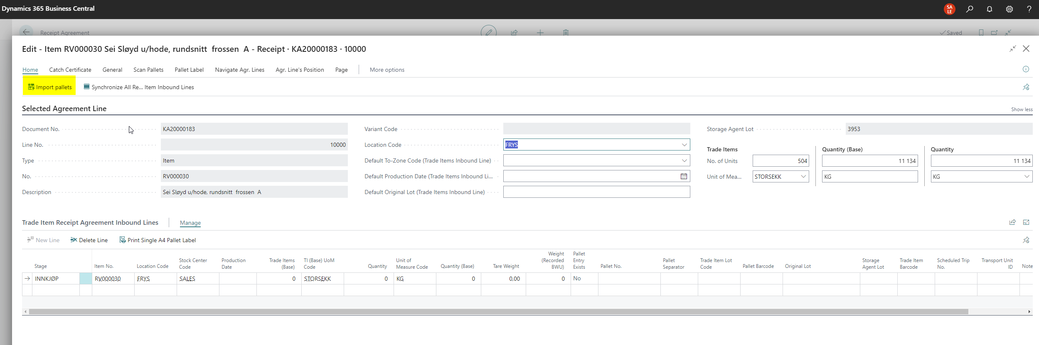The image size is (1039, 345).
Task: Click the Show less link
Action: point(1022,109)
